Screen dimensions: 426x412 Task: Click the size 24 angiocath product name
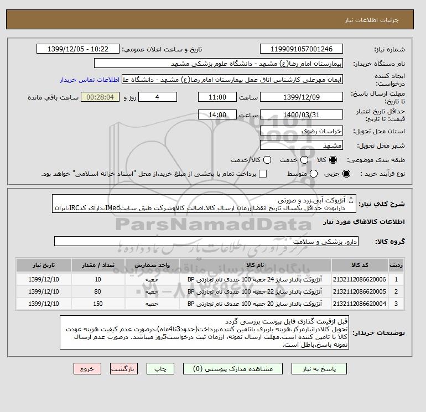click(254, 279)
